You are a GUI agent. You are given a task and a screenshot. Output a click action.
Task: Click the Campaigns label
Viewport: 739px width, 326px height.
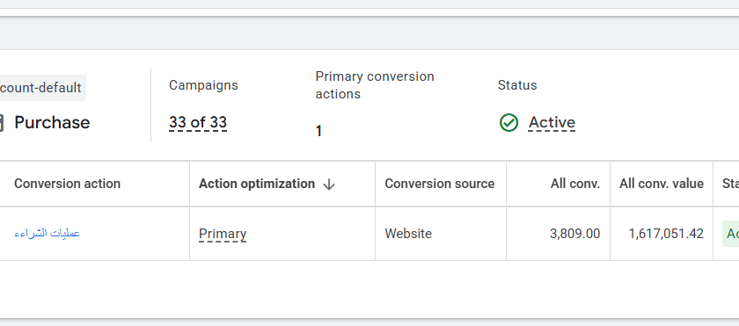[203, 85]
